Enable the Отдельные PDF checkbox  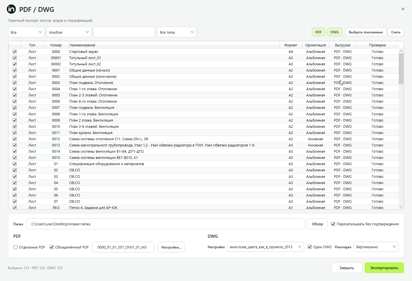coord(16,247)
